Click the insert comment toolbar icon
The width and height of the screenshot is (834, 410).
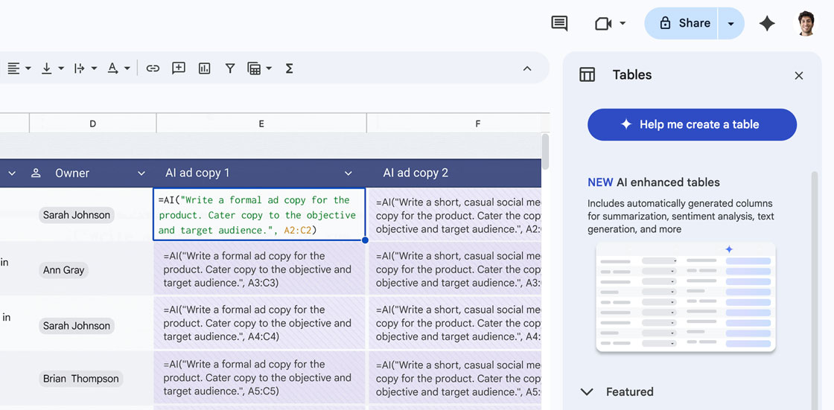pos(179,68)
